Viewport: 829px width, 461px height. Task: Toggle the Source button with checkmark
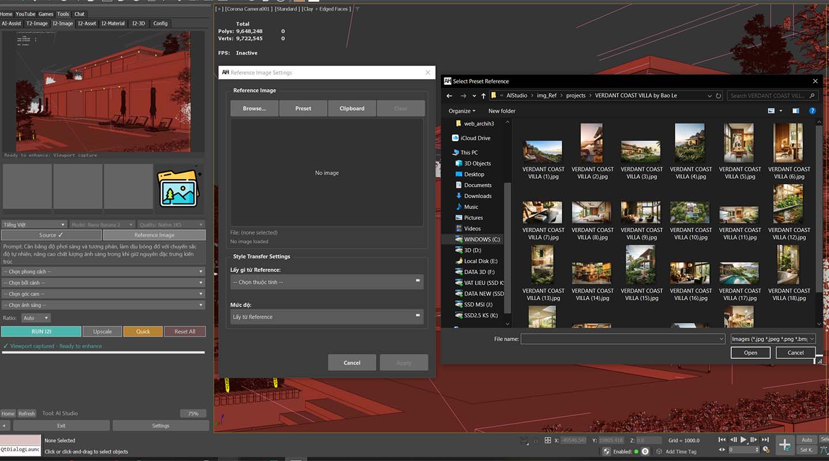51,235
